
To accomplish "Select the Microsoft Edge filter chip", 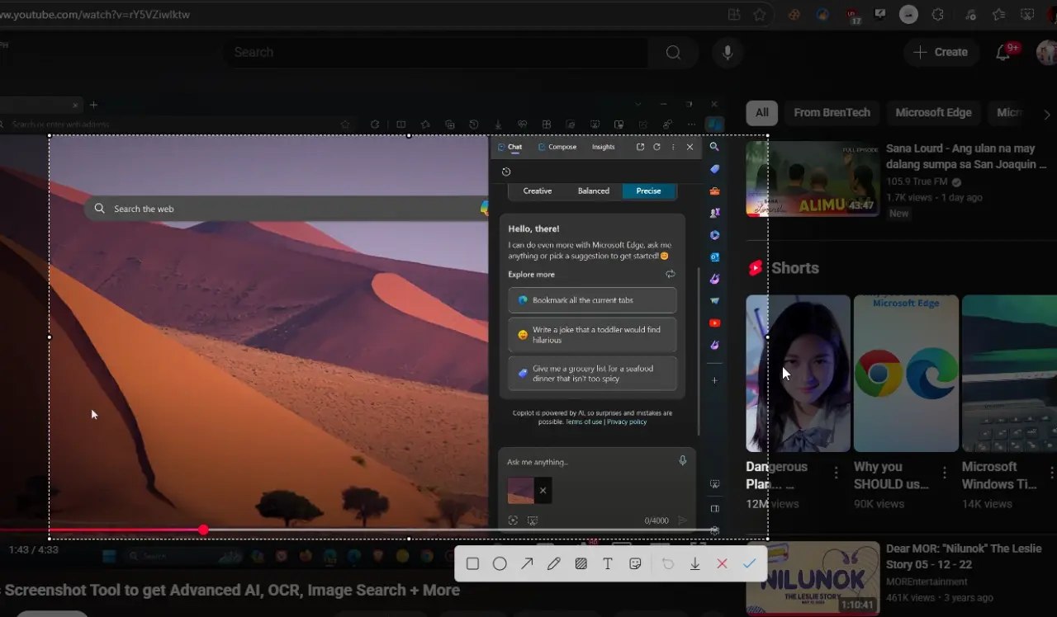I will point(933,112).
